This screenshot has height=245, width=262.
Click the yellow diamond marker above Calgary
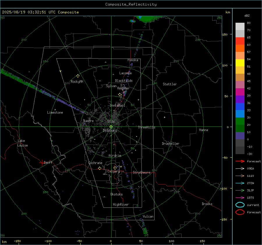[115, 168]
